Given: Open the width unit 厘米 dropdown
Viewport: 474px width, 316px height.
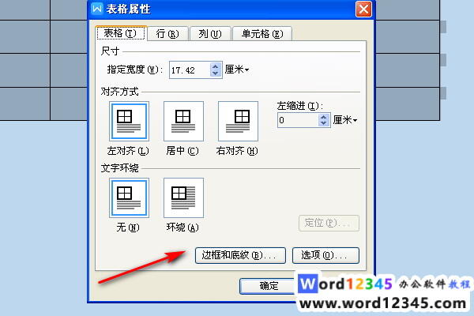Looking at the screenshot, I should pos(237,70).
